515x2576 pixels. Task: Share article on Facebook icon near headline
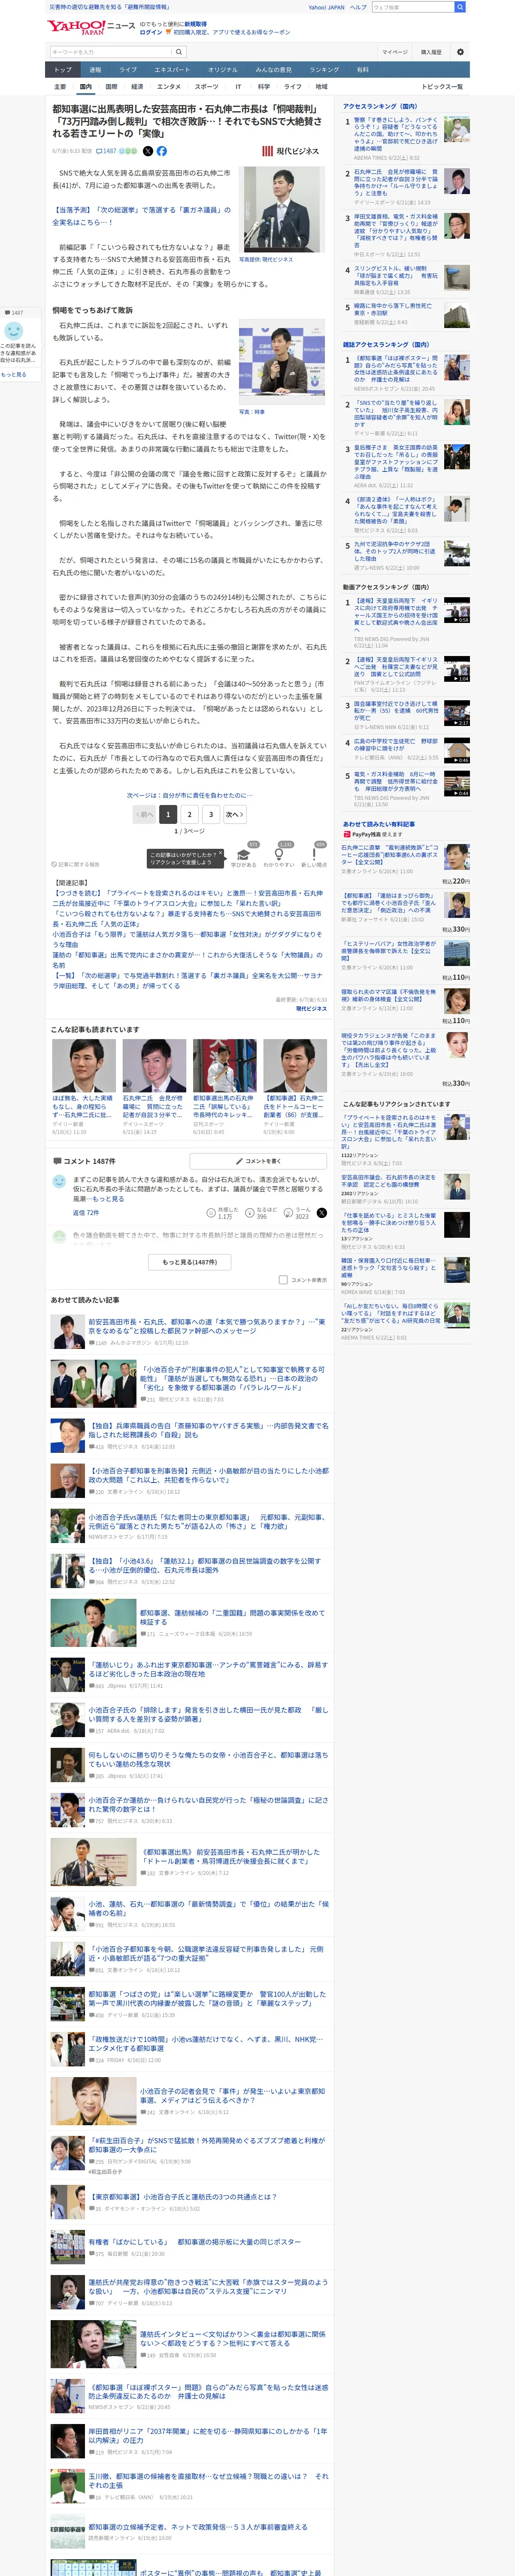click(x=162, y=151)
